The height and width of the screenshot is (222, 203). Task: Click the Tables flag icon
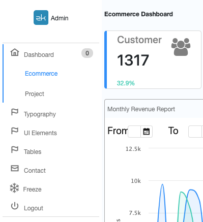(15, 150)
